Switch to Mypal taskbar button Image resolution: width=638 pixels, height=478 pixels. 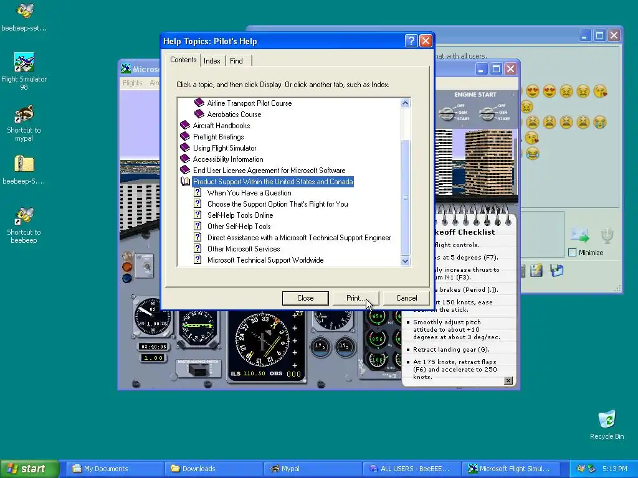[x=312, y=469]
